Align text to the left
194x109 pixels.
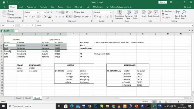click(57, 17)
